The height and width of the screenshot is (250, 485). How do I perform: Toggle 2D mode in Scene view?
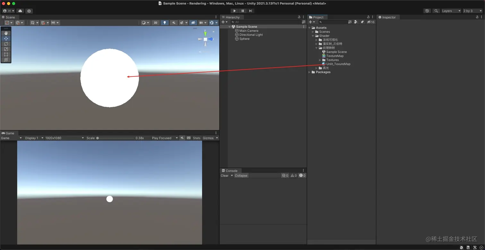[x=156, y=23]
